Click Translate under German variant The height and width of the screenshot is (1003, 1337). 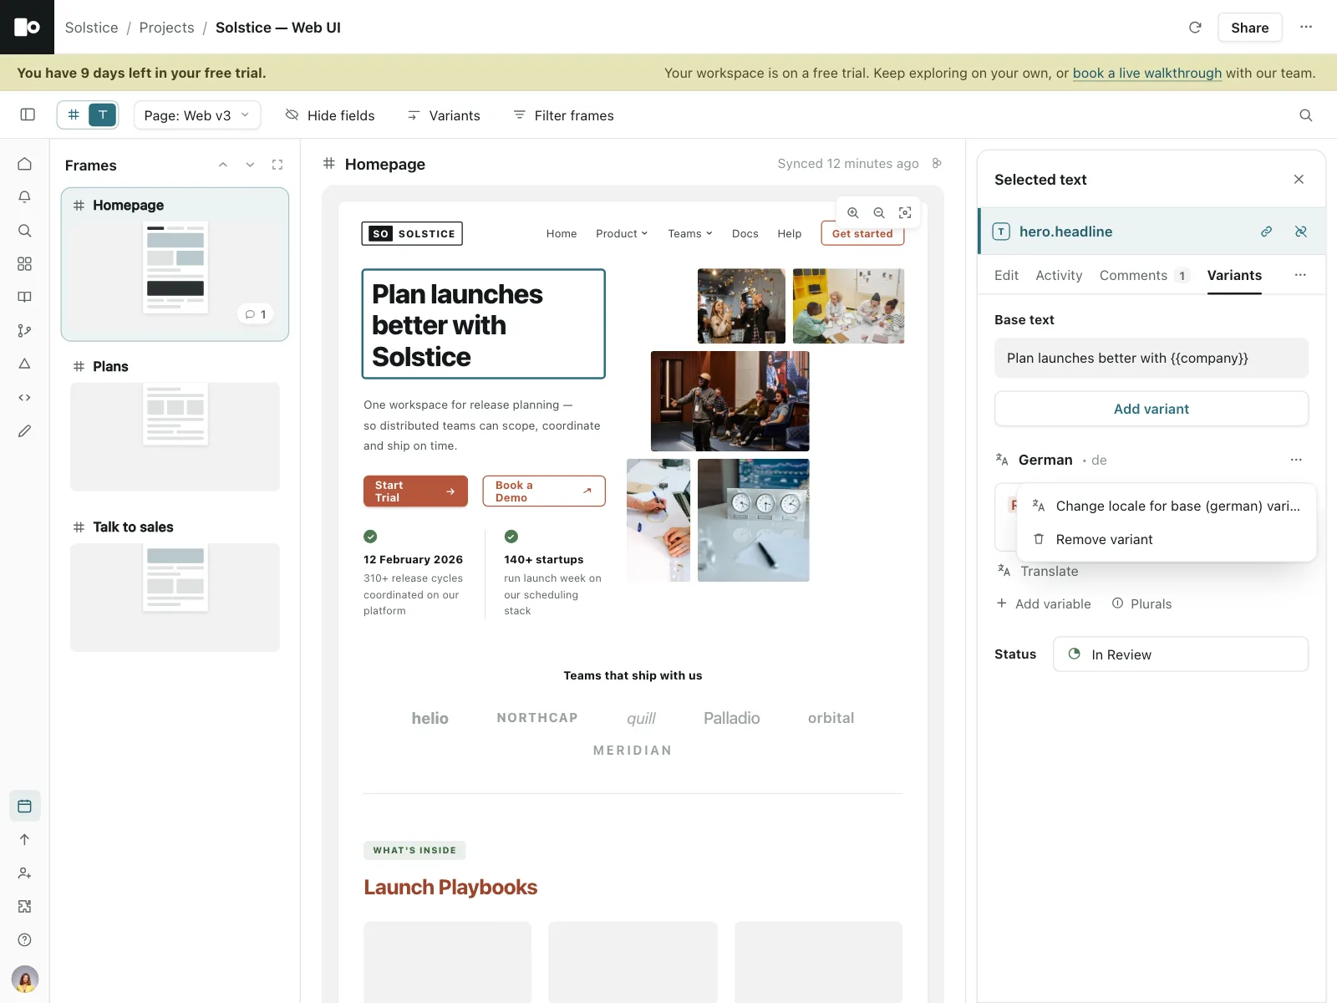[1038, 571]
